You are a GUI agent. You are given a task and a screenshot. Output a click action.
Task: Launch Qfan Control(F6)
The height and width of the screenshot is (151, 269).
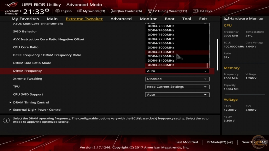pos(126,11)
